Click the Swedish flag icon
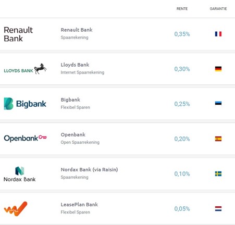 coord(218,173)
